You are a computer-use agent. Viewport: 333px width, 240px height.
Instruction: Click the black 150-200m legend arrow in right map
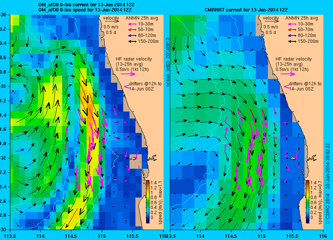click(292, 41)
